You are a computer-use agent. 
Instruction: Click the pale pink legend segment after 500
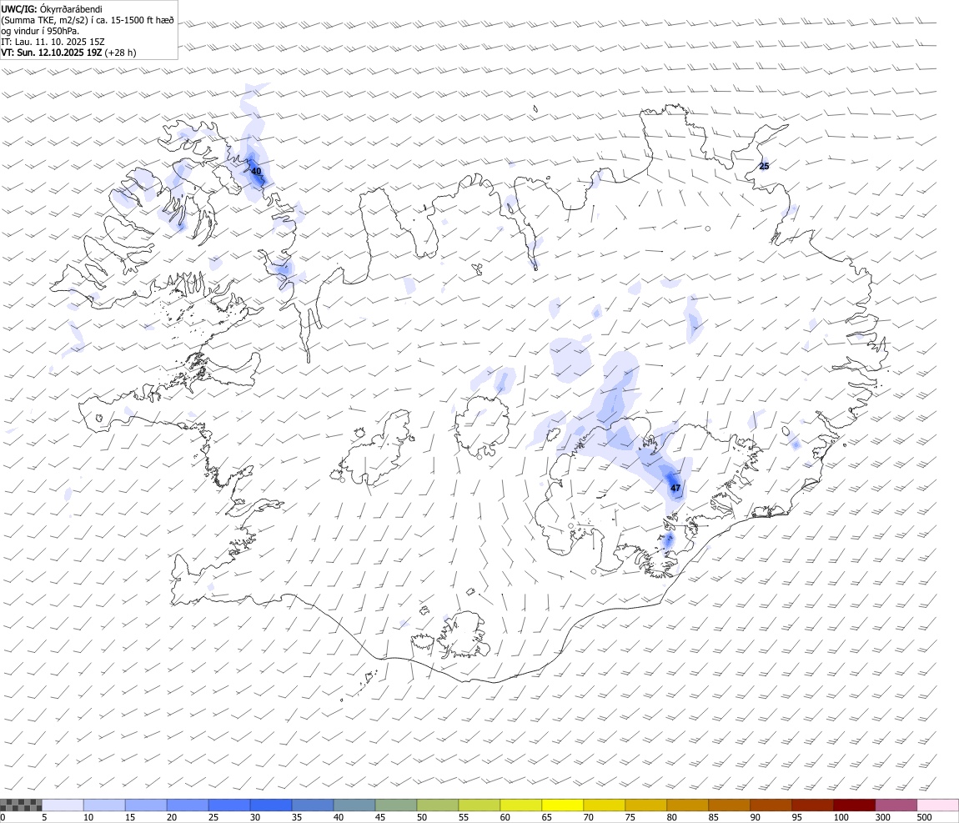click(937, 805)
